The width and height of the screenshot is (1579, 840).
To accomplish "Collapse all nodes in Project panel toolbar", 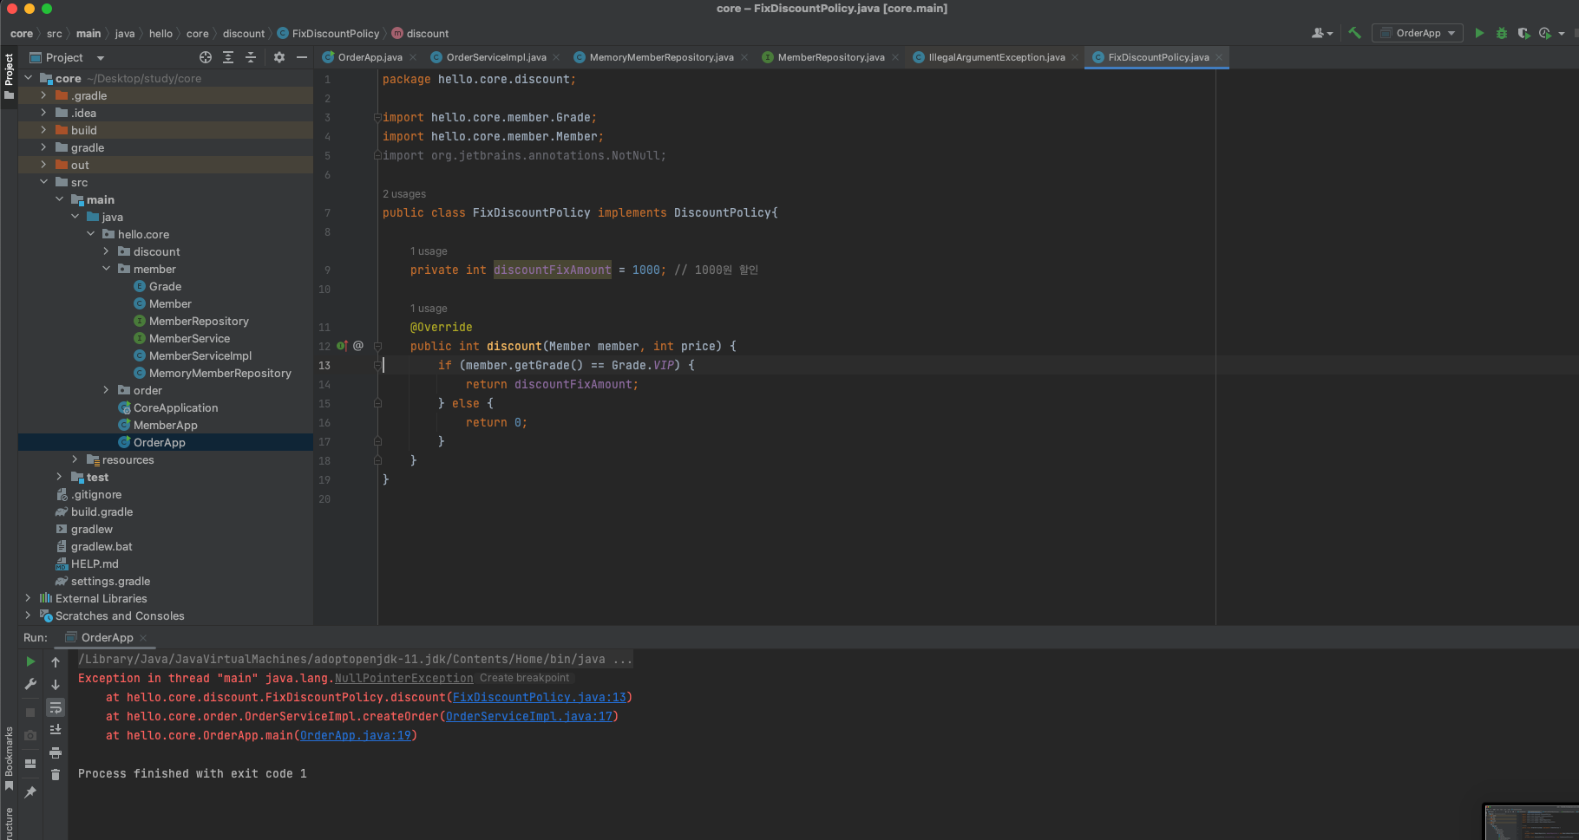I will (251, 57).
